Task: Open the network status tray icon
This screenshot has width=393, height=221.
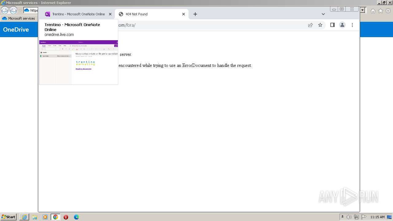Action: tap(356, 217)
